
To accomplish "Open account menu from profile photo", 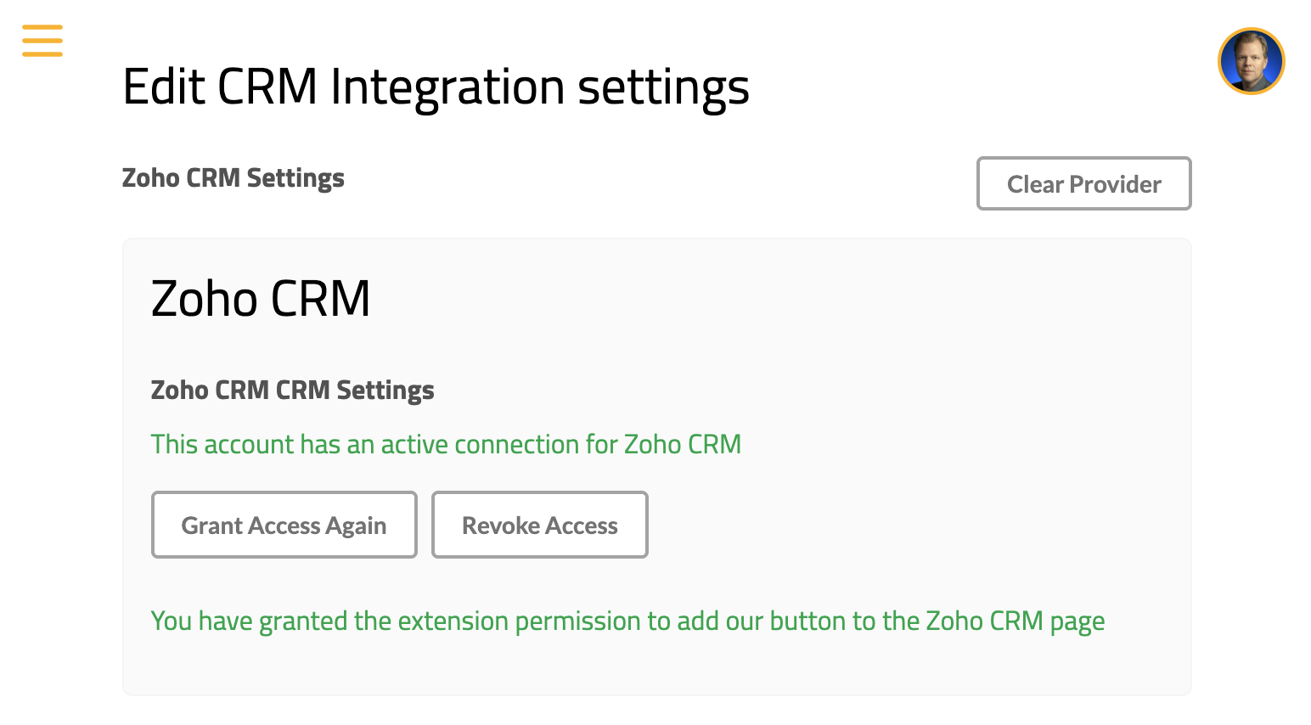I will (1251, 61).
